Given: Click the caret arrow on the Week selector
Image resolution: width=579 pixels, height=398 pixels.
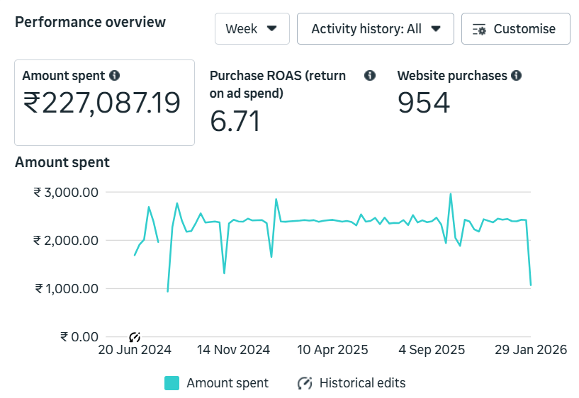Looking at the screenshot, I should click(x=271, y=29).
